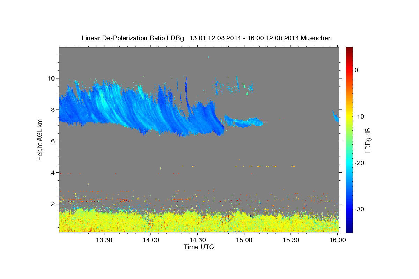The height and width of the screenshot is (279, 419).
Task: Click the '15:30' time axis label
Action: point(291,240)
